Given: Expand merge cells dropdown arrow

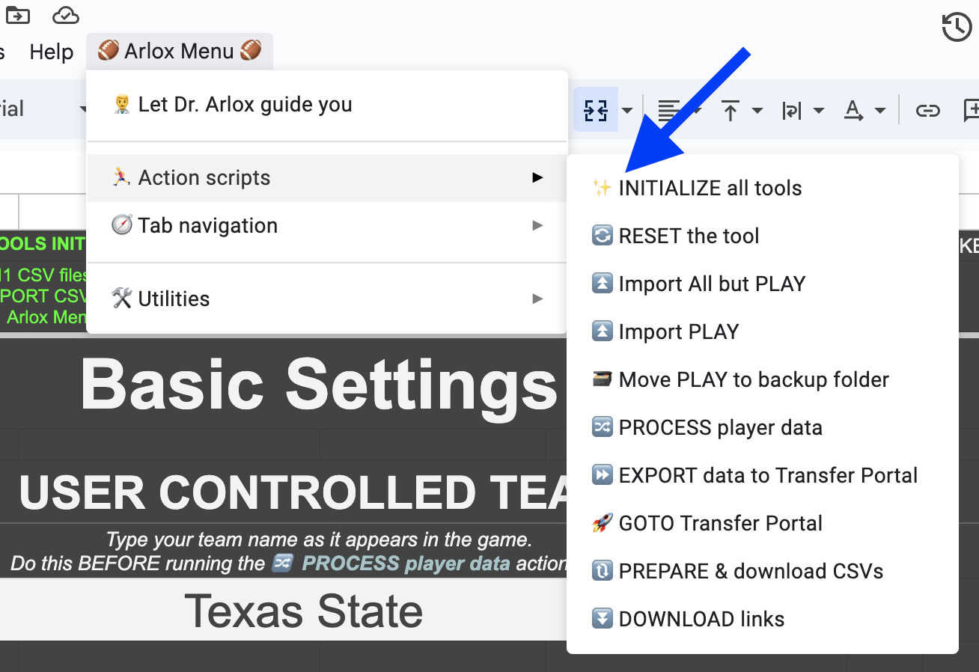Looking at the screenshot, I should (627, 111).
